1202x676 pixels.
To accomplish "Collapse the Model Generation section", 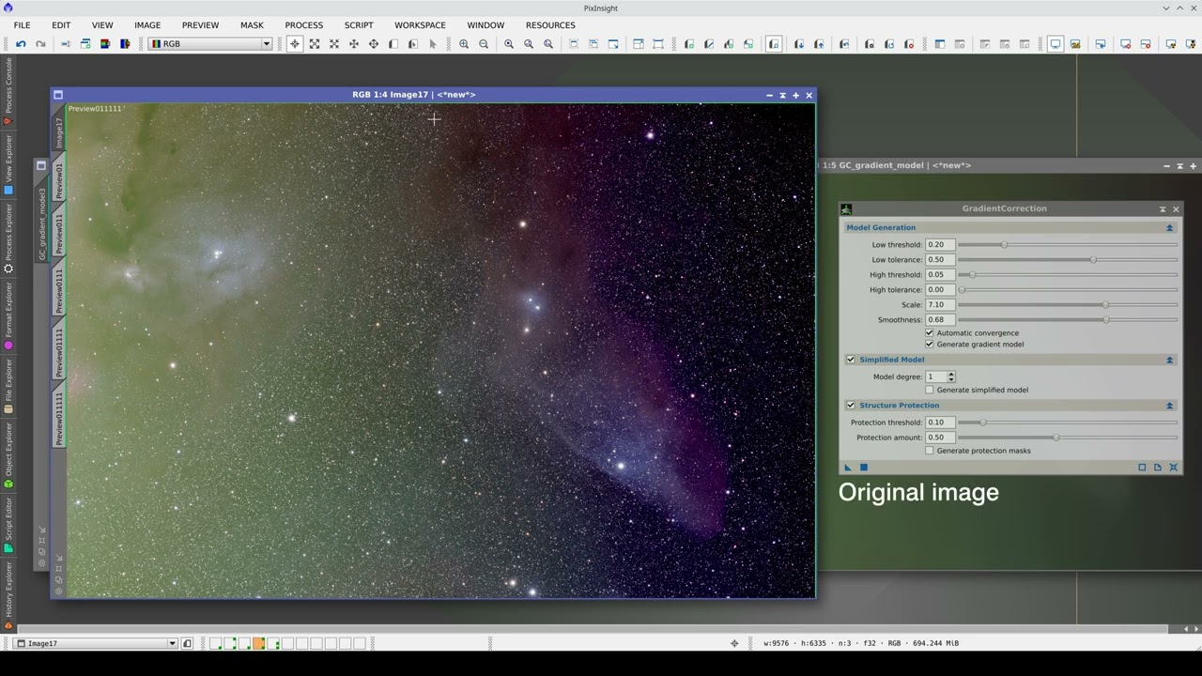I will [1169, 228].
